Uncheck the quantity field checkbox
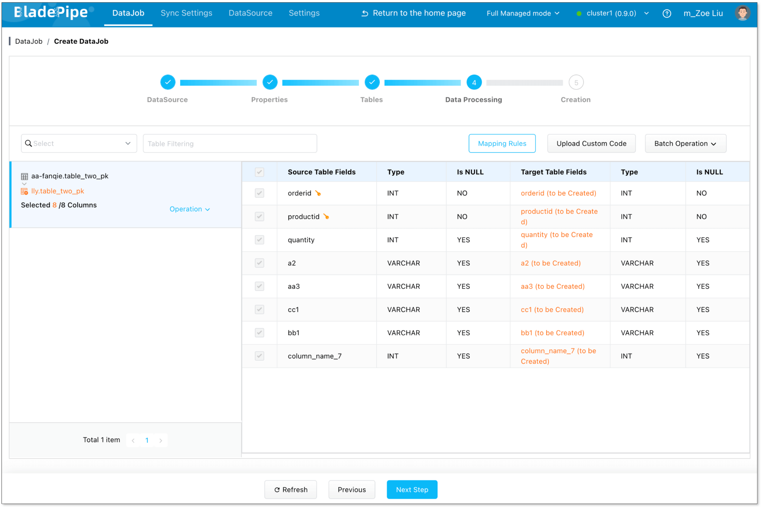 coord(259,240)
